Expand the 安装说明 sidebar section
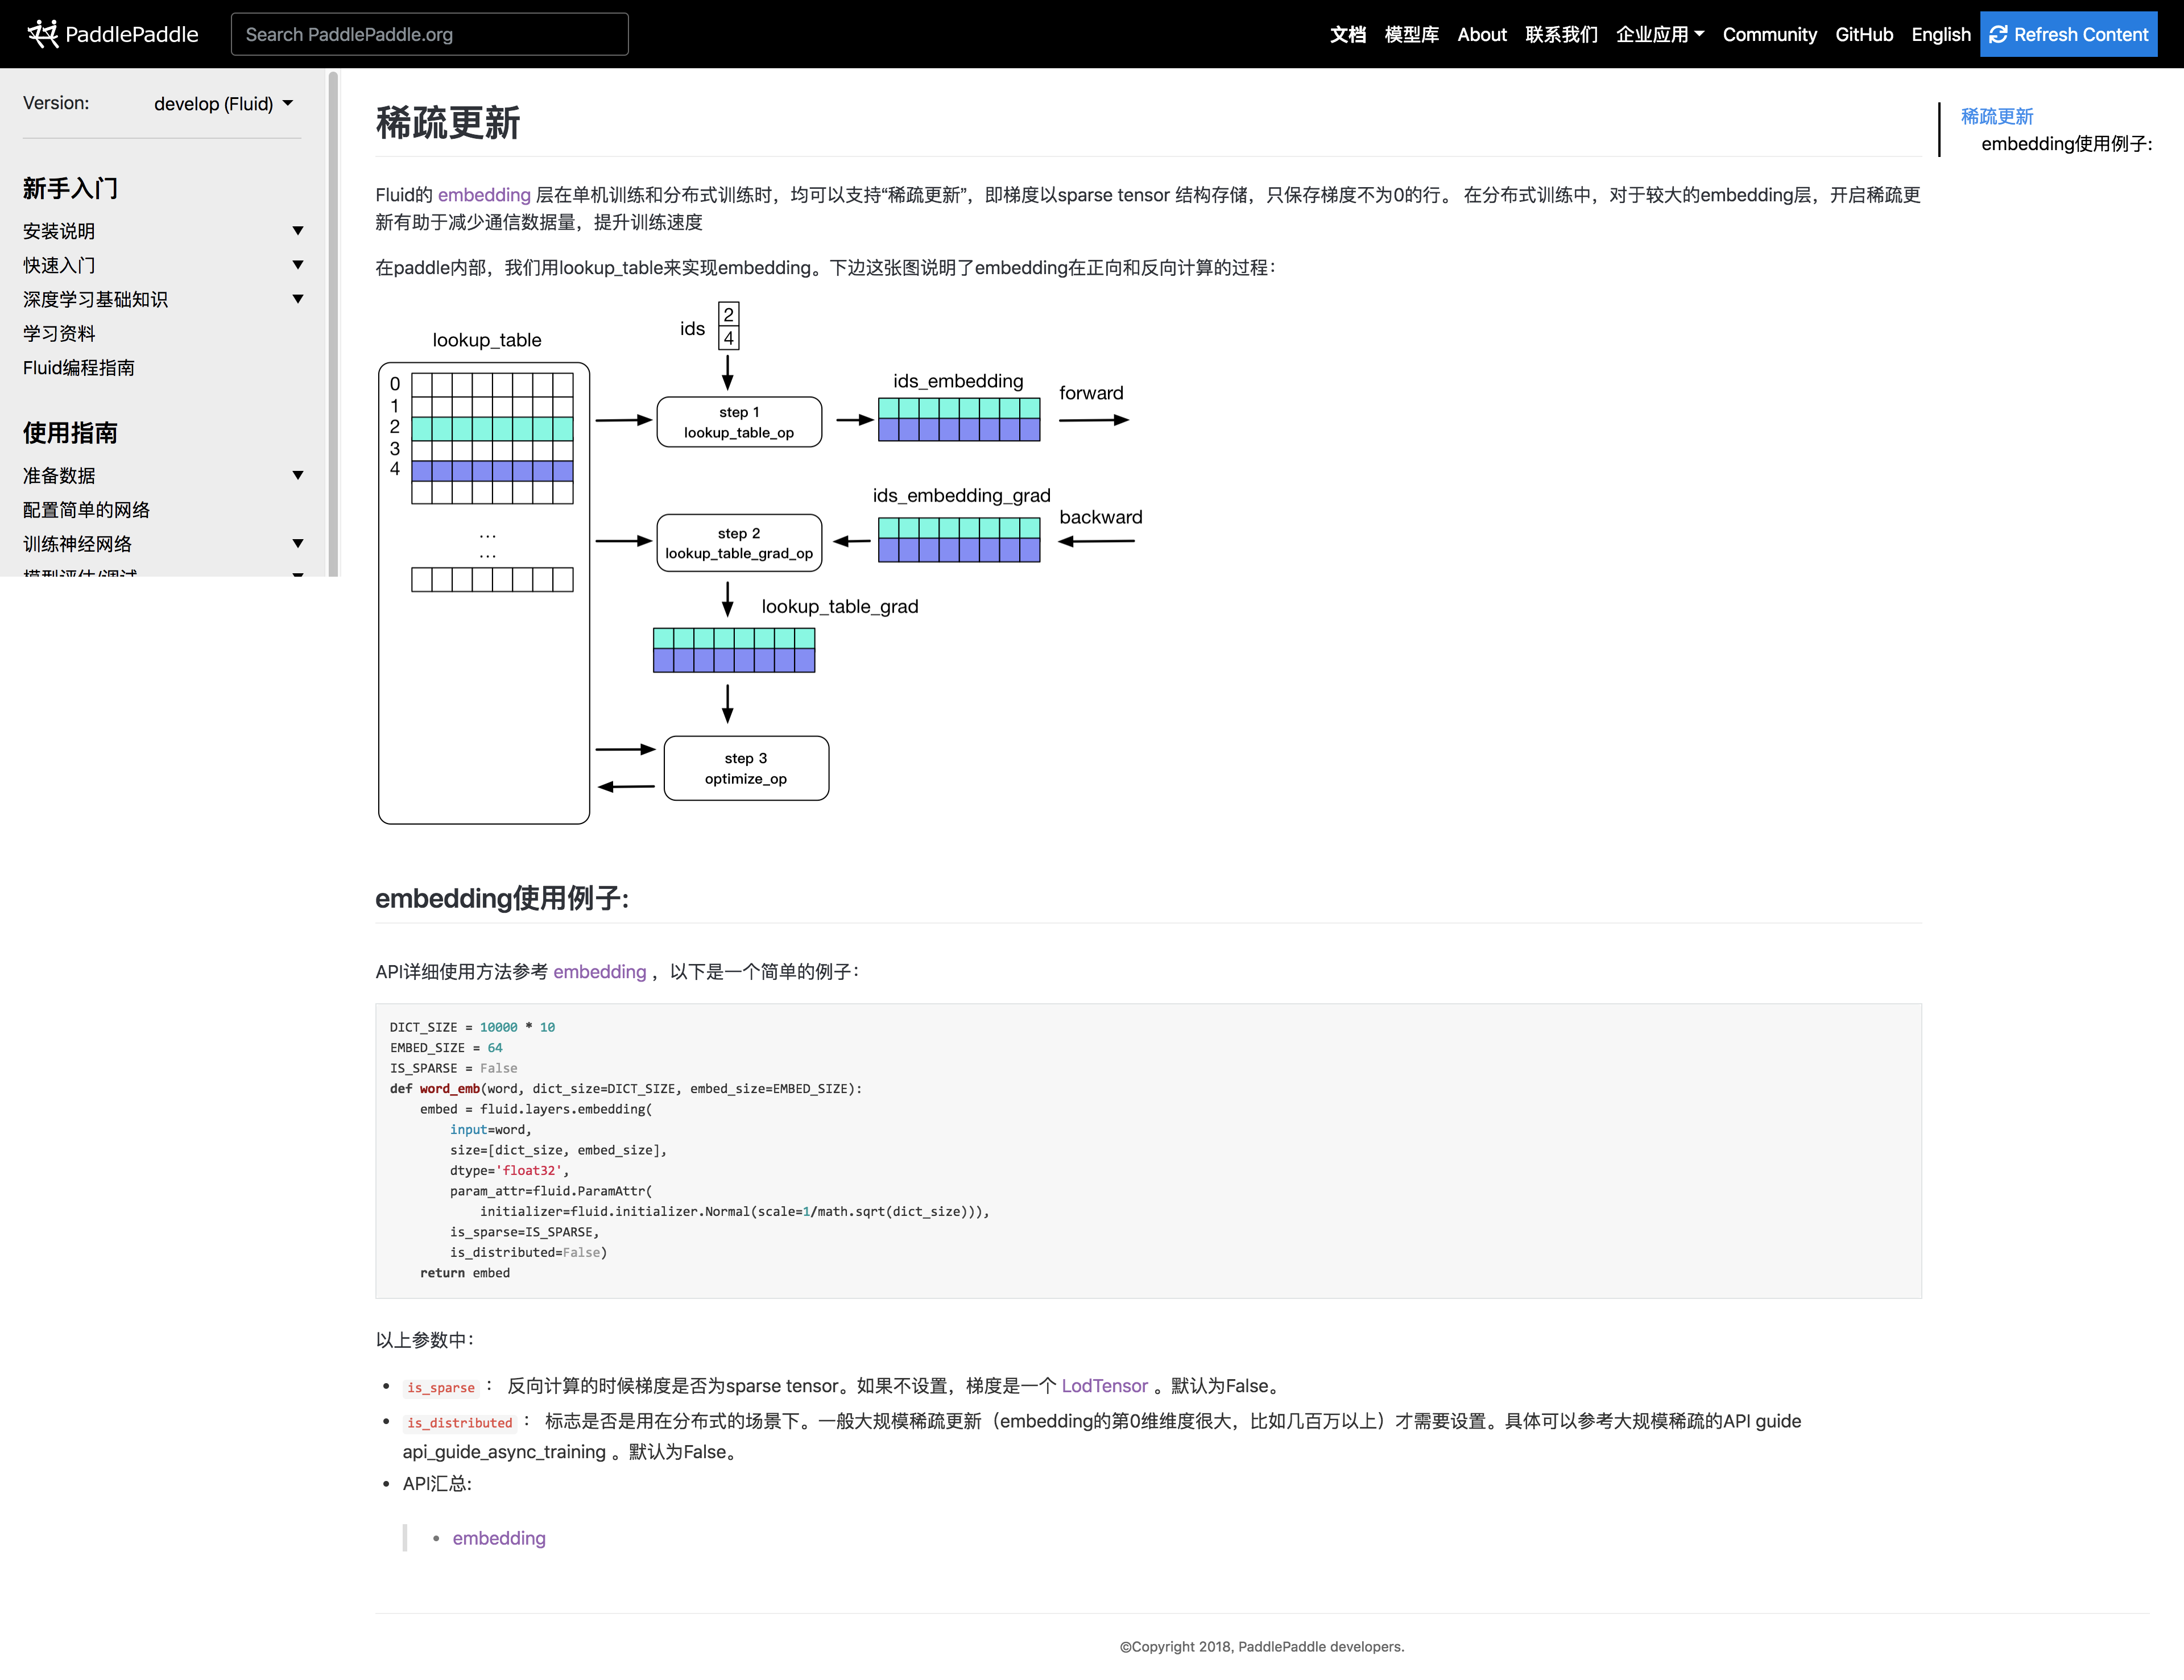The width and height of the screenshot is (2184, 1680). [297, 231]
